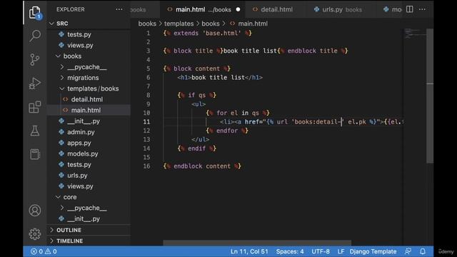457x257 pixels.
Task: Open the Accounts icon in activity bar
Action: [35, 211]
